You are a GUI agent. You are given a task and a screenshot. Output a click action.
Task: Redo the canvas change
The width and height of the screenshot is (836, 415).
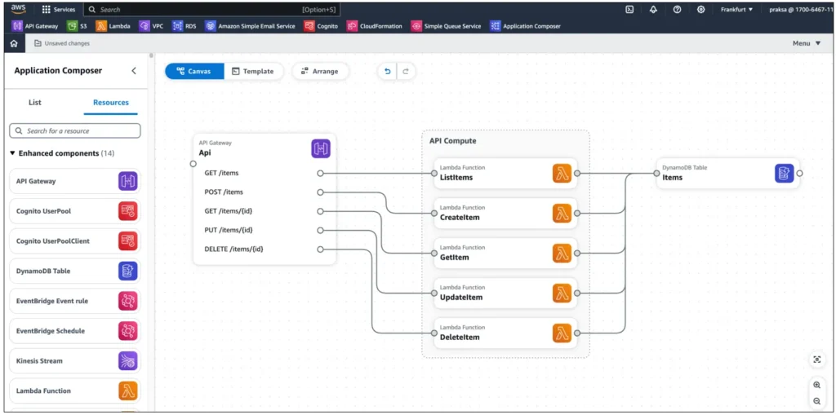pos(406,71)
